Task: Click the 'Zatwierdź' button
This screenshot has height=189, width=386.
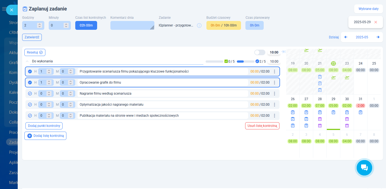Action: (32, 37)
